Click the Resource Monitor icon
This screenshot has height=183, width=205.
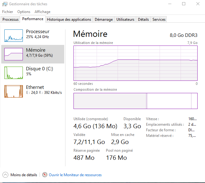(45, 175)
